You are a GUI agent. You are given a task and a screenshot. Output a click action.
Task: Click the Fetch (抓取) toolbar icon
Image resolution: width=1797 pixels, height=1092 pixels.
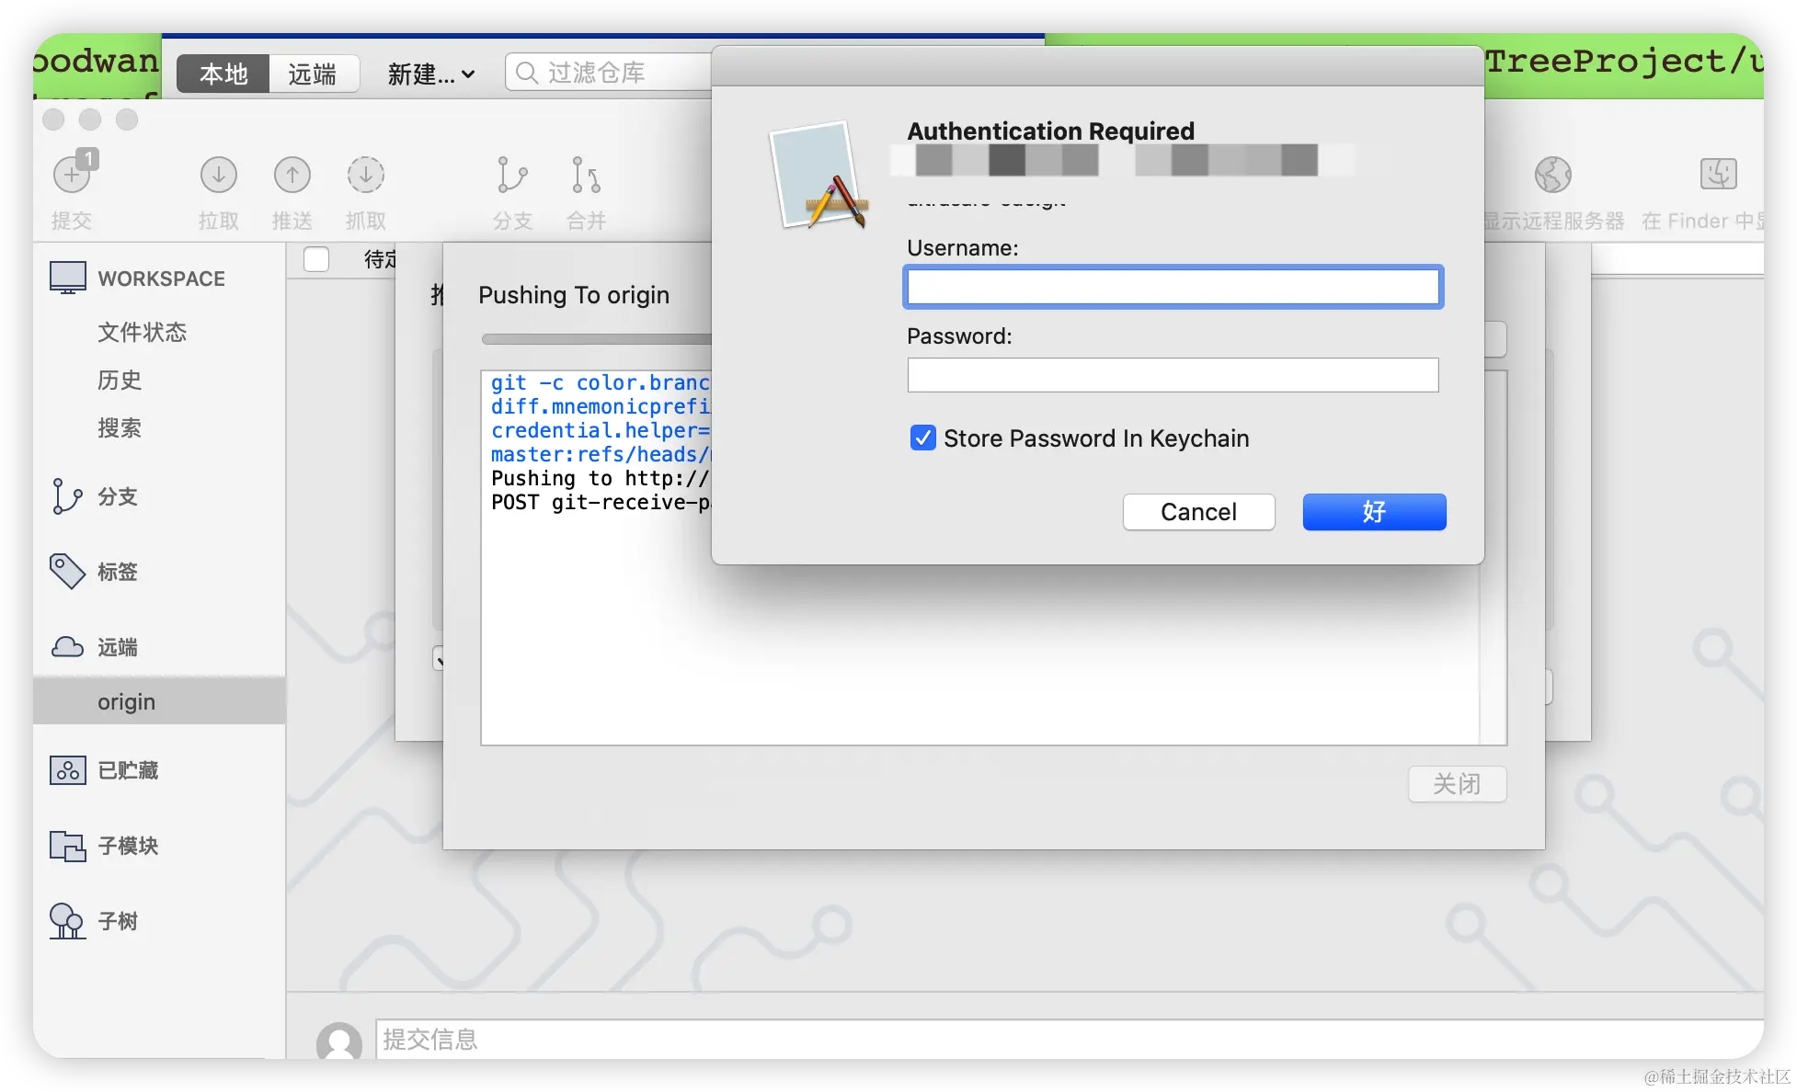pos(366,176)
